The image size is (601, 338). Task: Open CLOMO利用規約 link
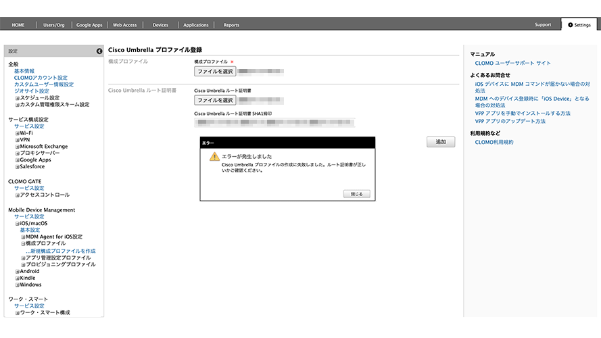click(494, 142)
